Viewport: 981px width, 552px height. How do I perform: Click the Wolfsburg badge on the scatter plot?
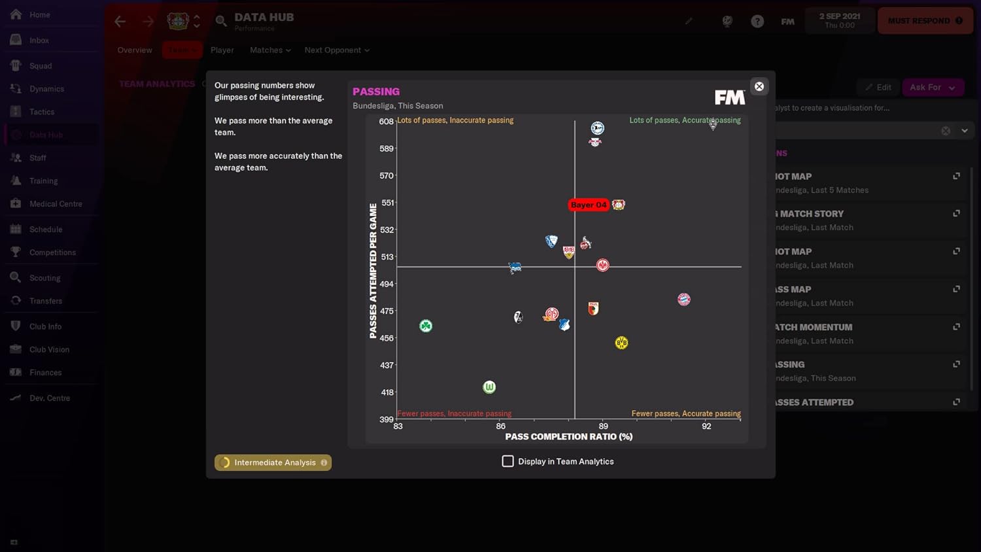click(489, 387)
